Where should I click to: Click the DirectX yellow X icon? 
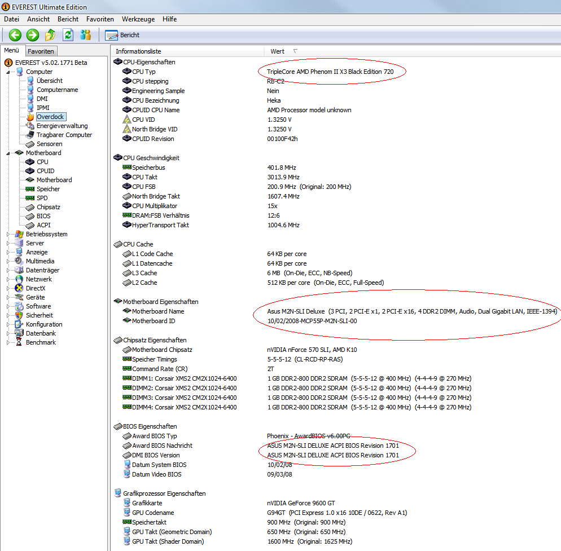(x=19, y=288)
